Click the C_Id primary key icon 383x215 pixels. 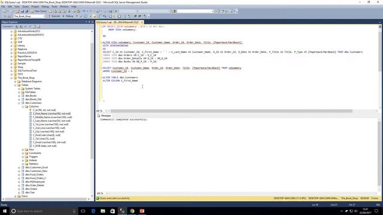coord(31,110)
